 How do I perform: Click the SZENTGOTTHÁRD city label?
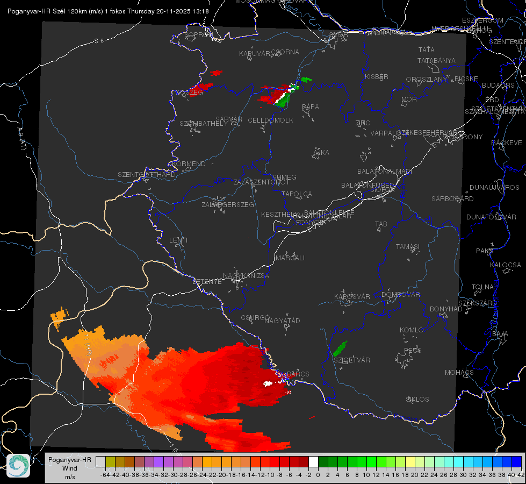pos(147,174)
